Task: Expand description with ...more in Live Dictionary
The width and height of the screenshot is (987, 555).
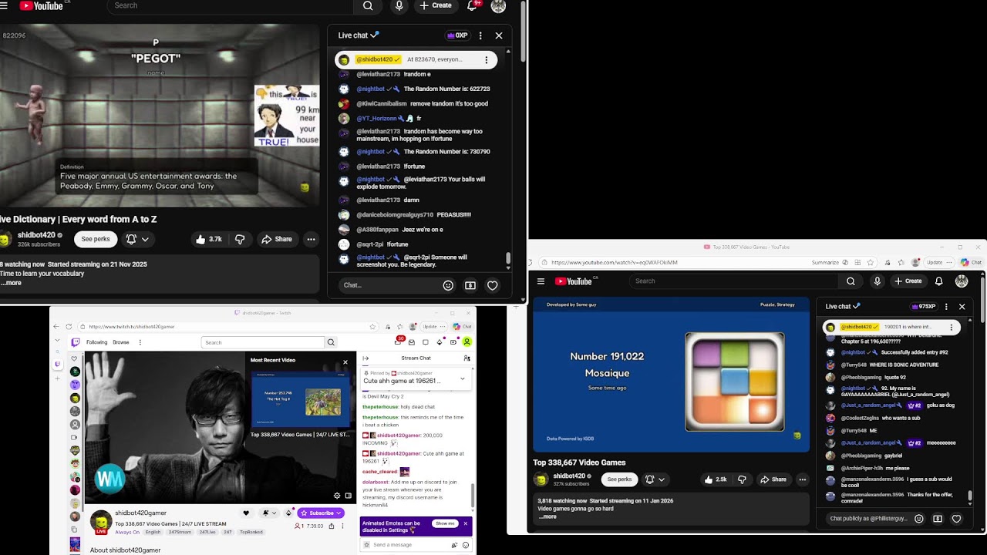Action: (x=11, y=283)
